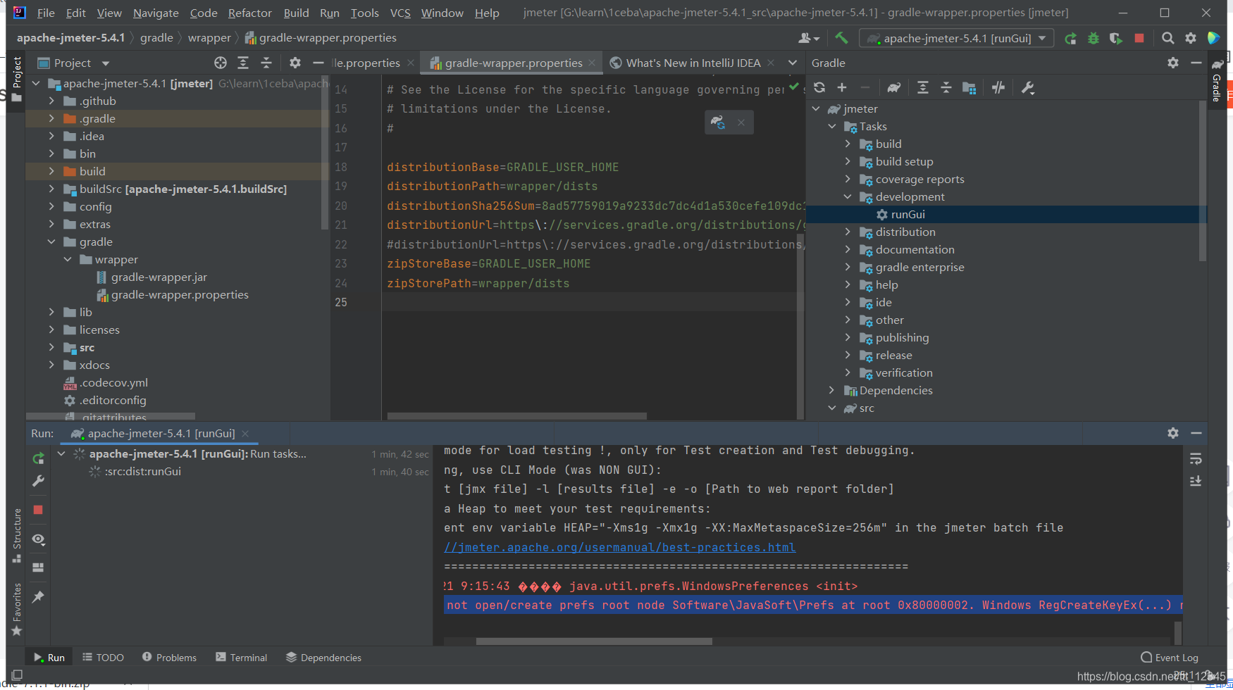Run with coverage shield icon
The height and width of the screenshot is (690, 1233).
point(1116,39)
